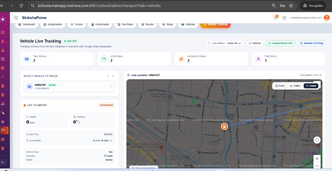Viewport: 332px width, 171px height.
Task: Click the Last Ping time 10:33:37
Action: (x=108, y=135)
